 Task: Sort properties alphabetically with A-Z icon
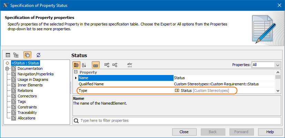pos(84,65)
